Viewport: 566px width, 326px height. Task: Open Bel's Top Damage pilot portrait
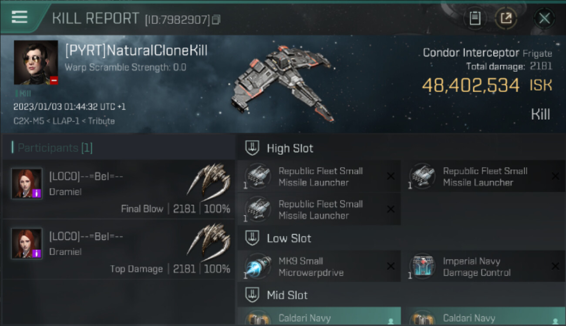point(27,243)
